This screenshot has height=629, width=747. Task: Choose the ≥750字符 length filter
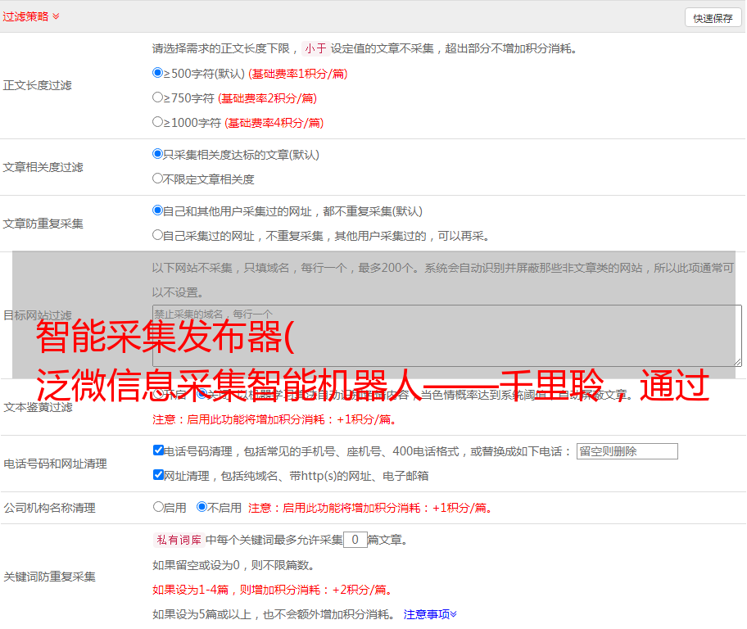tap(158, 97)
